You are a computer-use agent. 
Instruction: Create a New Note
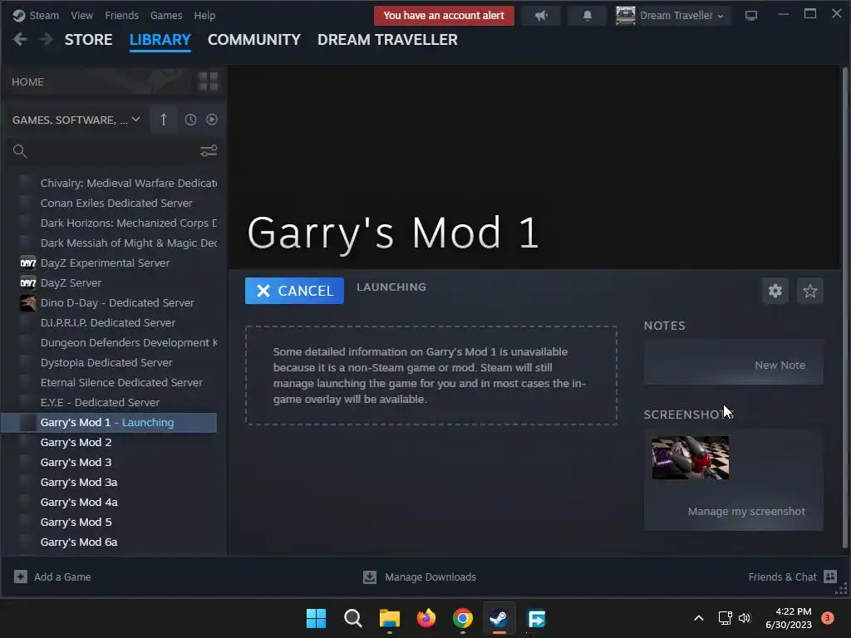[780, 366]
